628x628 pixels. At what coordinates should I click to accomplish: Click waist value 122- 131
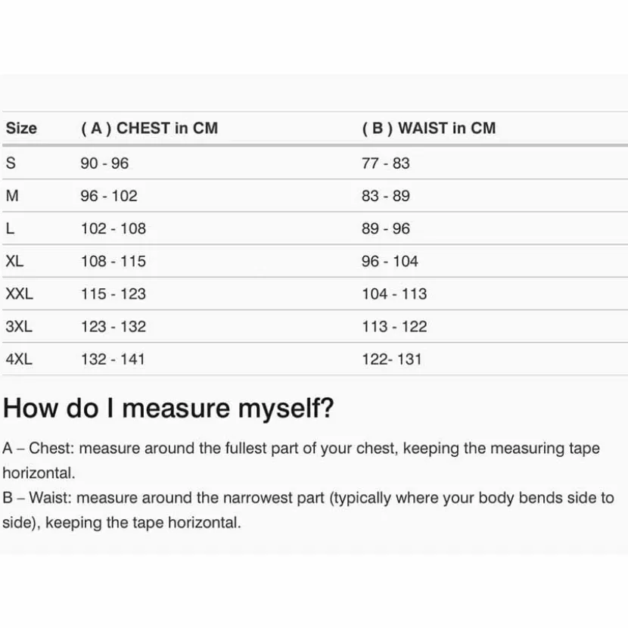[x=392, y=359]
